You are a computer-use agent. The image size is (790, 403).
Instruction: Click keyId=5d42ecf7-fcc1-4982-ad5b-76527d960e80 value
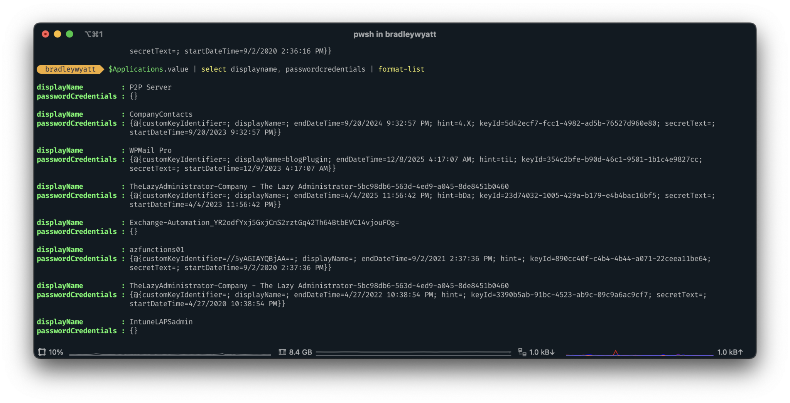tap(569, 123)
